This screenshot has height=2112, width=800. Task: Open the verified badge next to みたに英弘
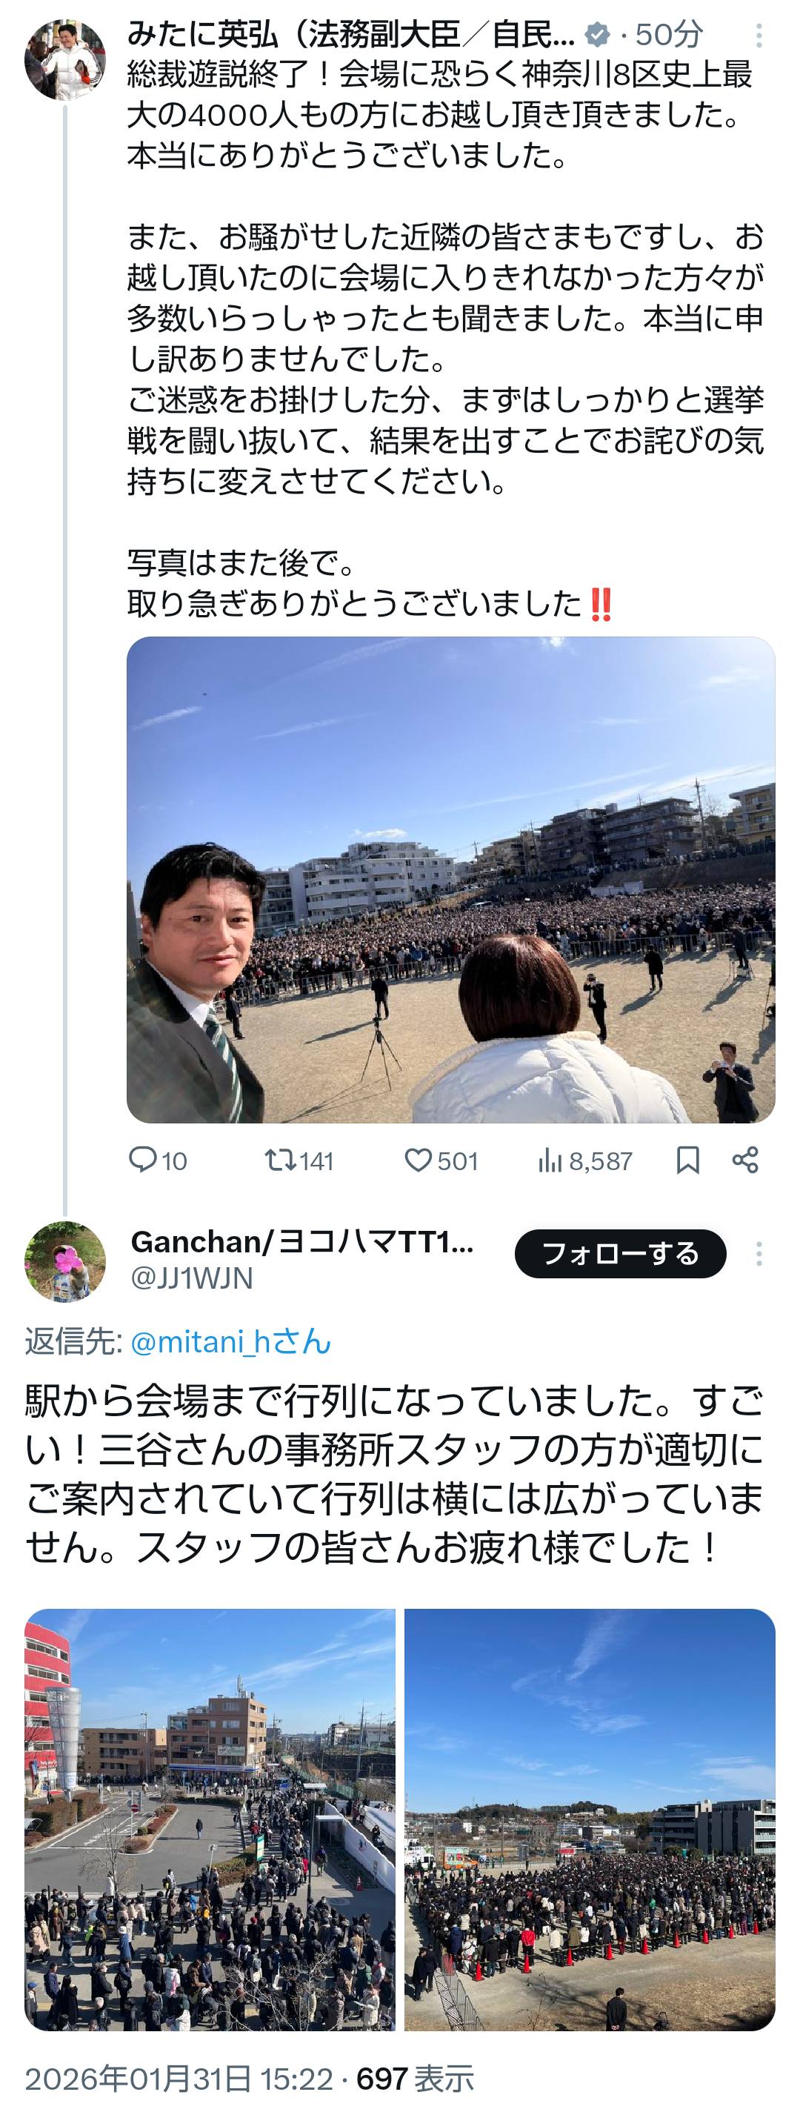[x=598, y=34]
